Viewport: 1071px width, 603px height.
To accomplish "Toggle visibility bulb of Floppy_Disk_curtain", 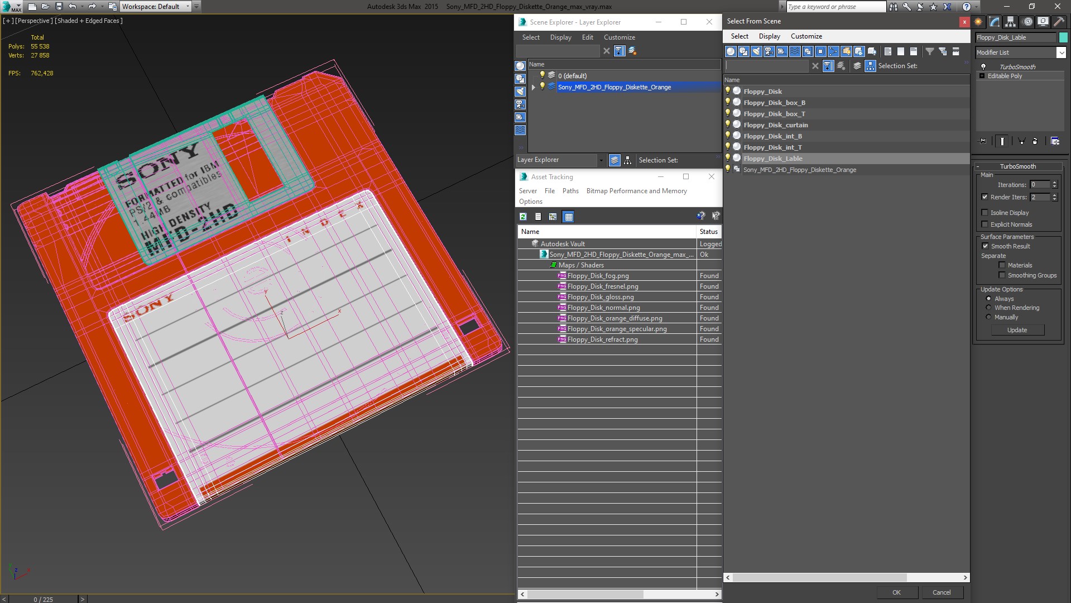I will click(728, 125).
